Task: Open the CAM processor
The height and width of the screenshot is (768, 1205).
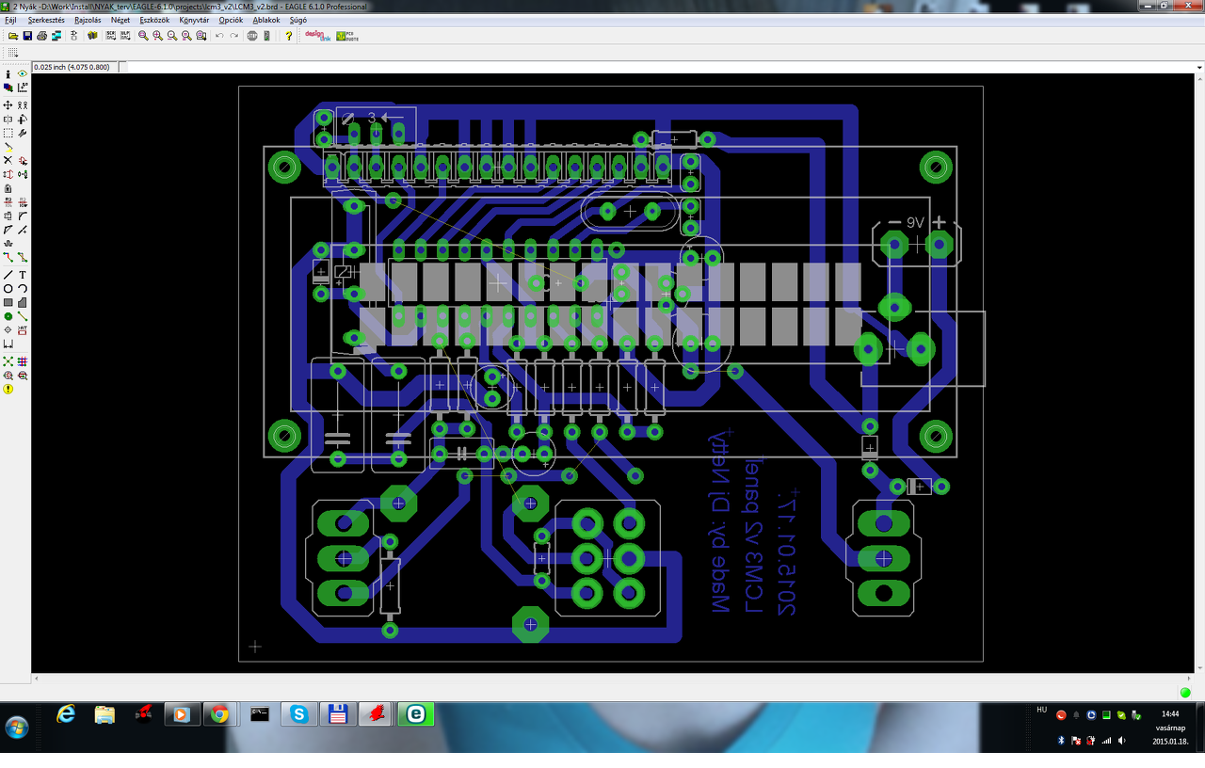Action: (x=56, y=36)
